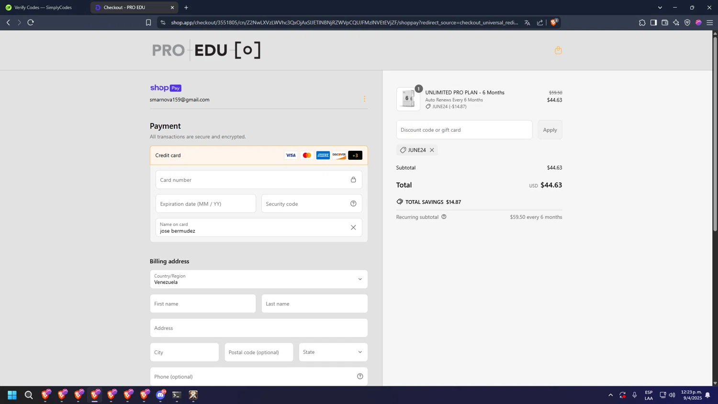718x404 pixels.
Task: Click the TOTAL SAVINGS $14.87 text
Action: point(433,202)
